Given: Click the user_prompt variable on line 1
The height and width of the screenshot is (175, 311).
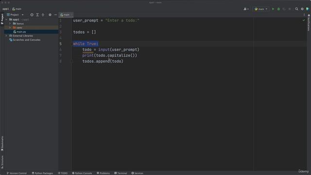Looking at the screenshot, I should (x=86, y=20).
